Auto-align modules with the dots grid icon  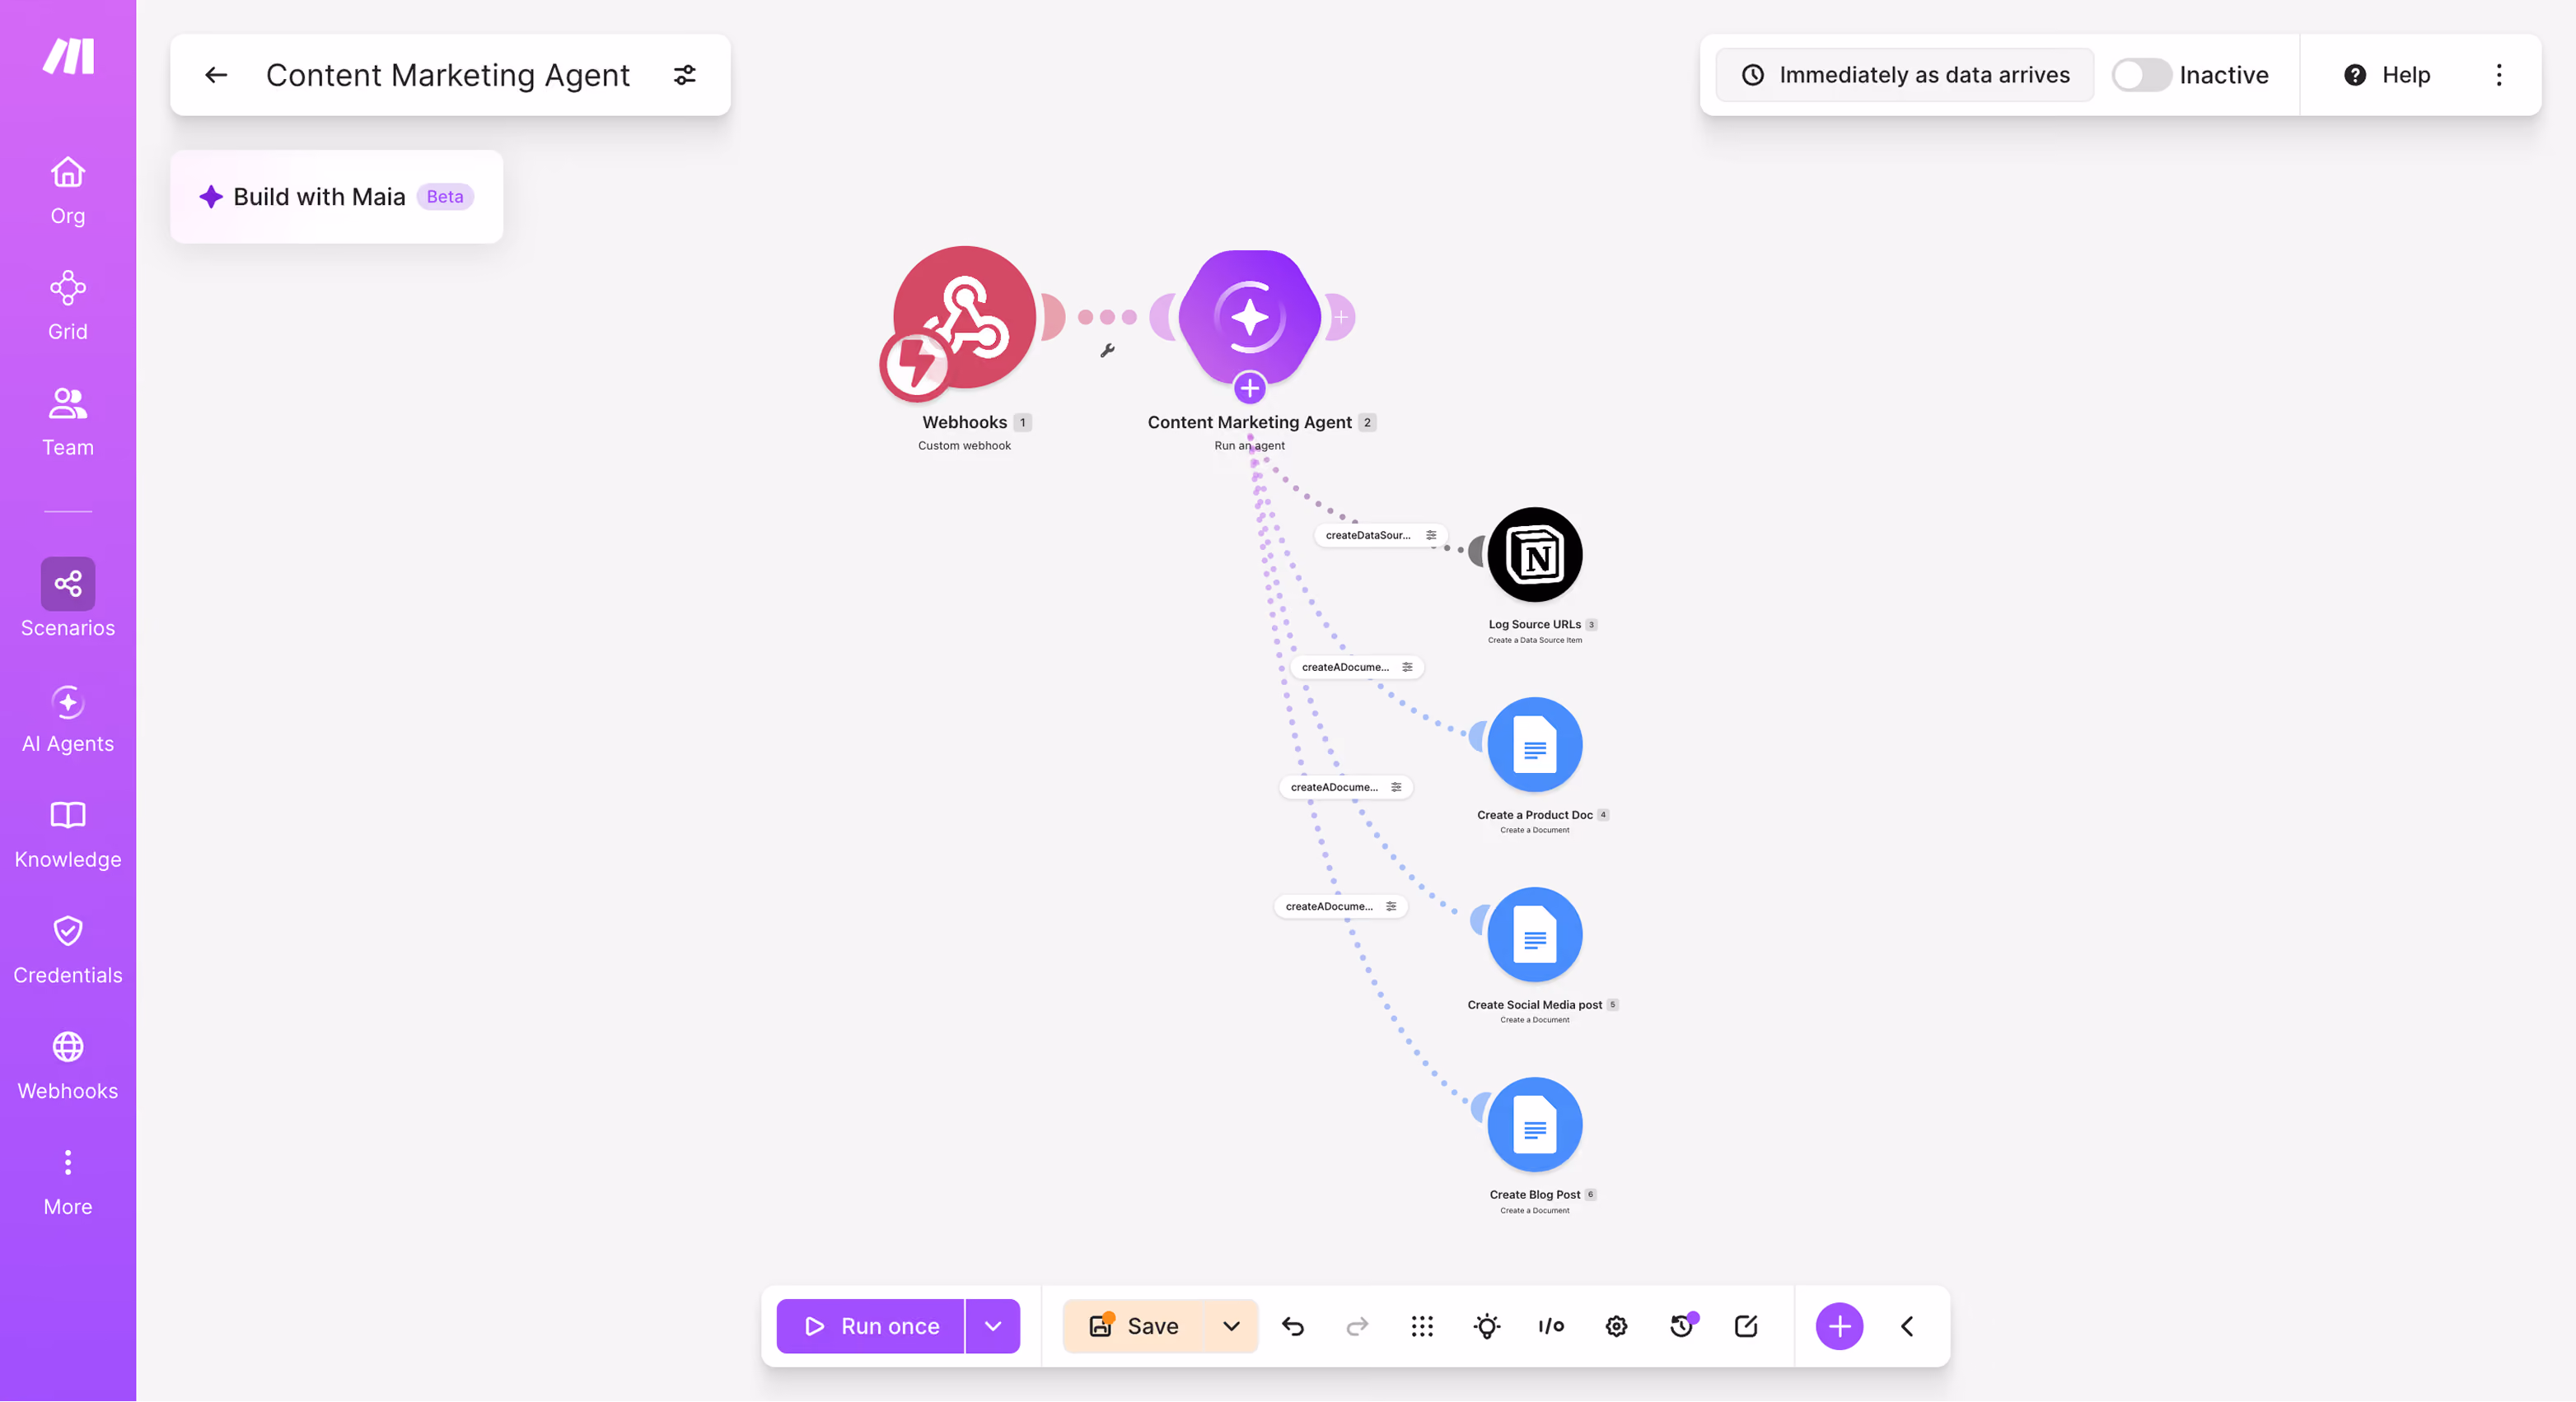point(1422,1326)
